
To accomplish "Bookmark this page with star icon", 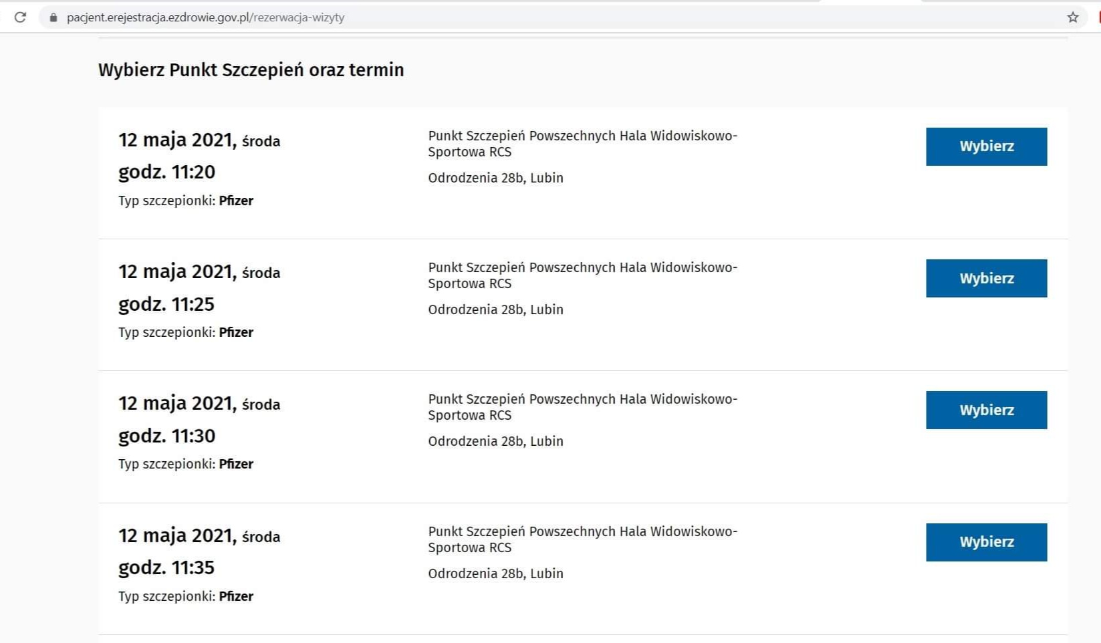I will click(1072, 17).
